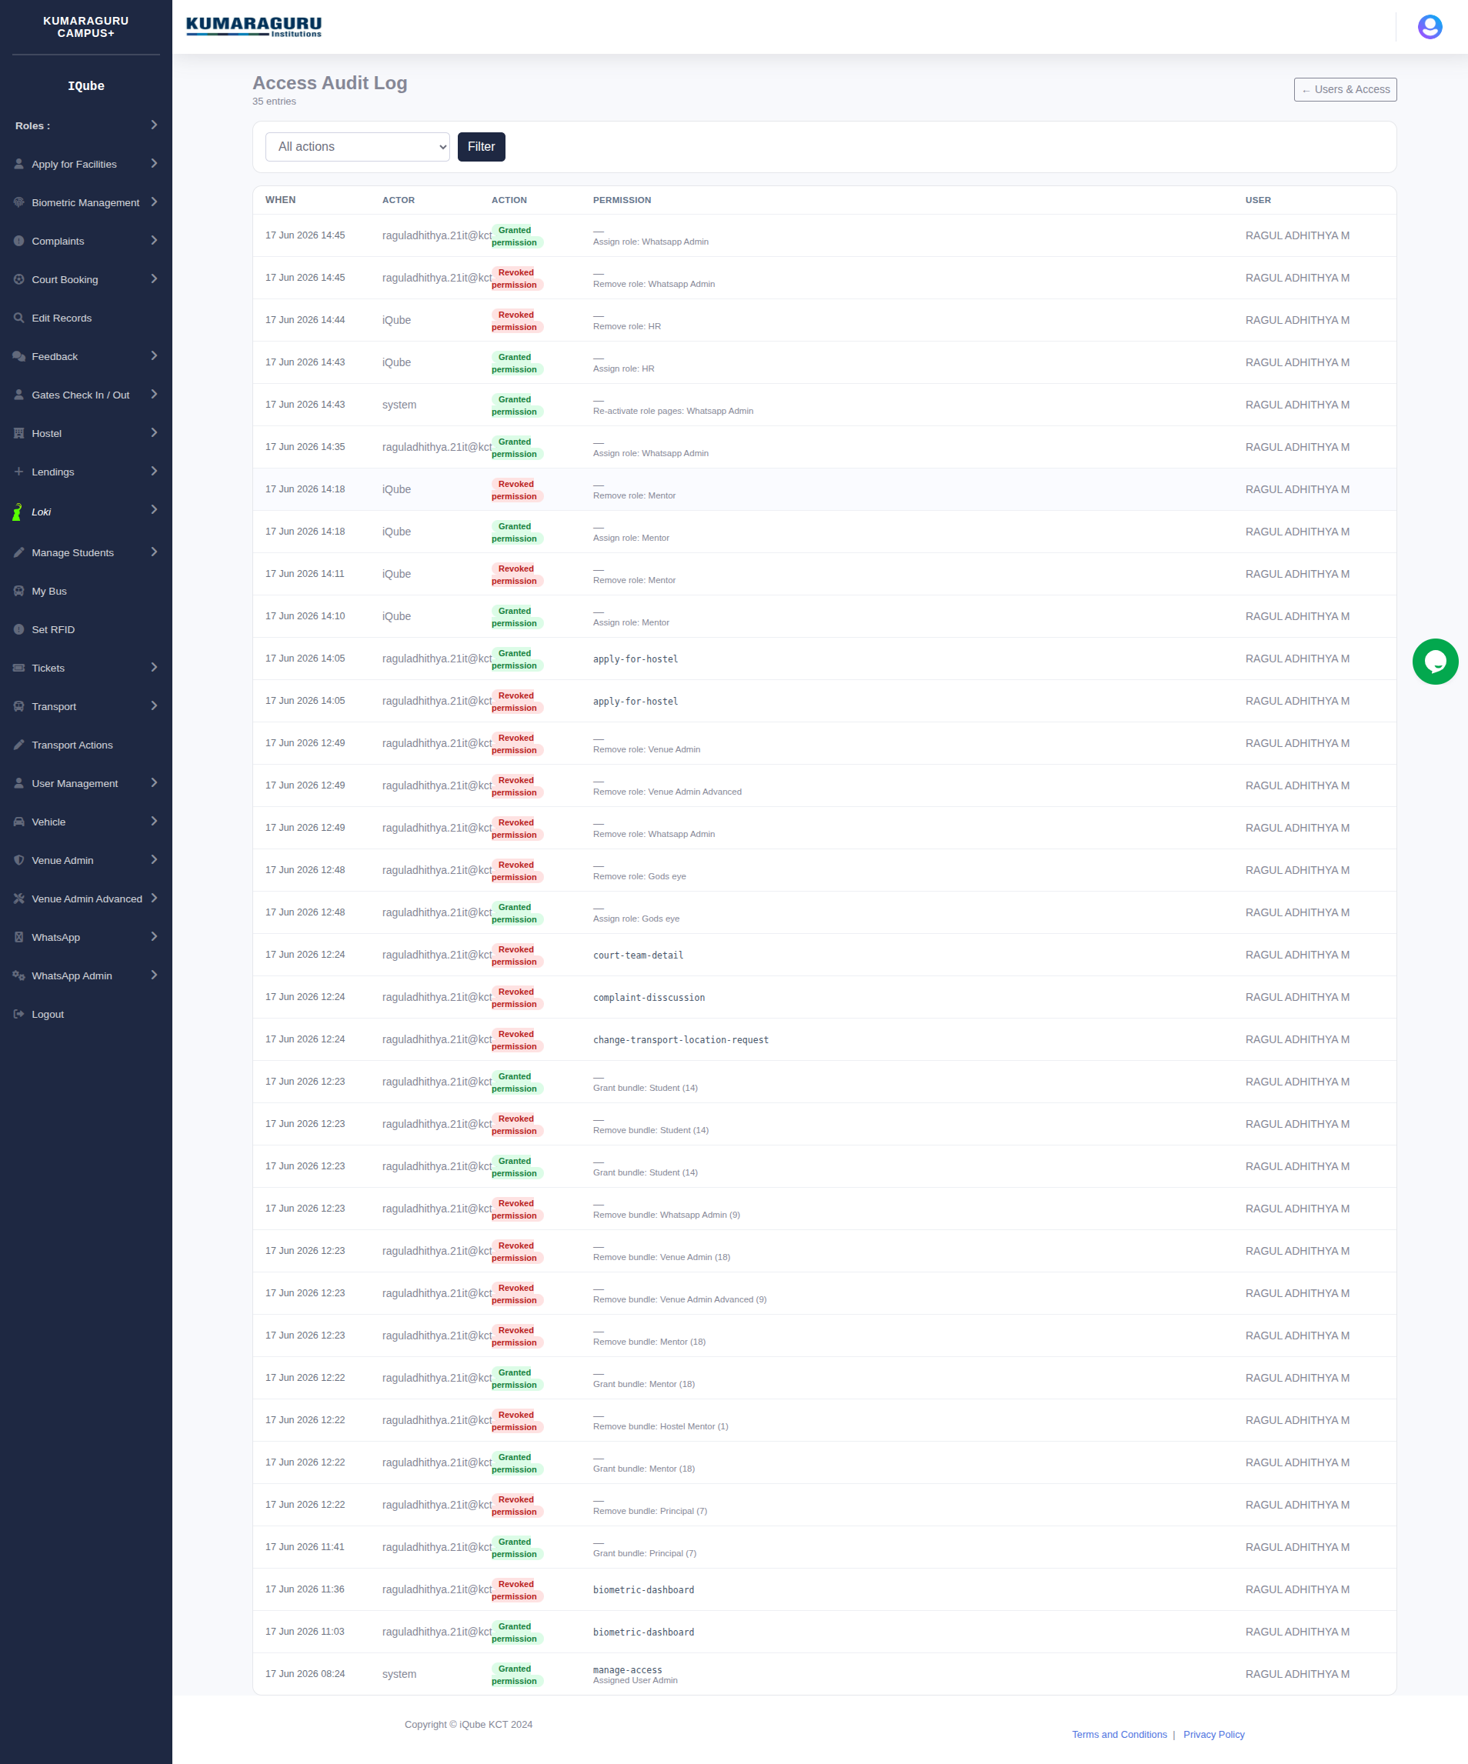
Task: Click the My Bus icon
Action: (x=18, y=592)
